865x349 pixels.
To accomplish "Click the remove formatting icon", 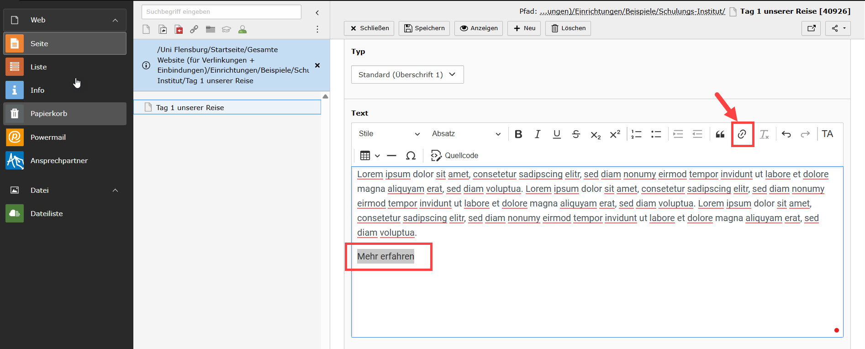I will point(764,134).
